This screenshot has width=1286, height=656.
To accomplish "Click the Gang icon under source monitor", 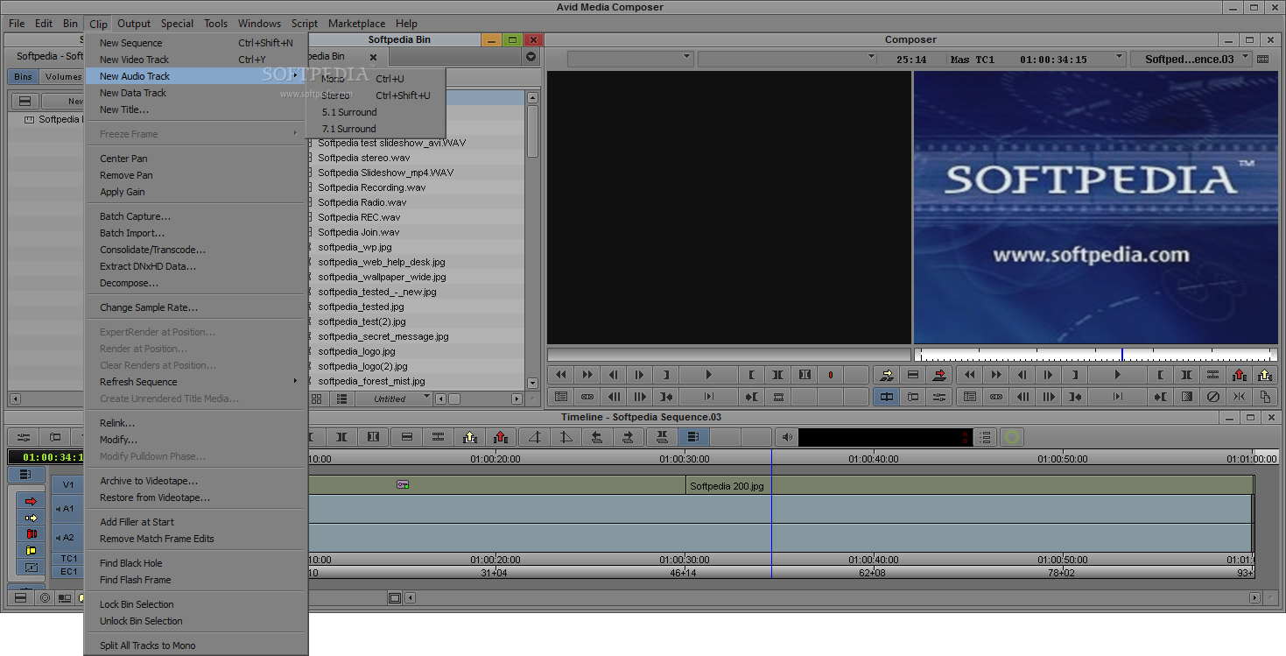I will click(x=587, y=397).
